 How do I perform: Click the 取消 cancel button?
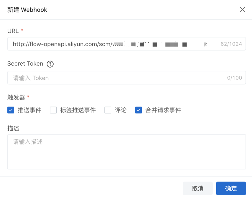(x=198, y=188)
